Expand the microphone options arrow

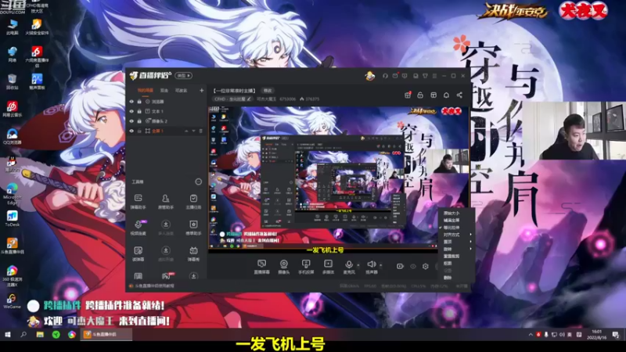pos(358,265)
